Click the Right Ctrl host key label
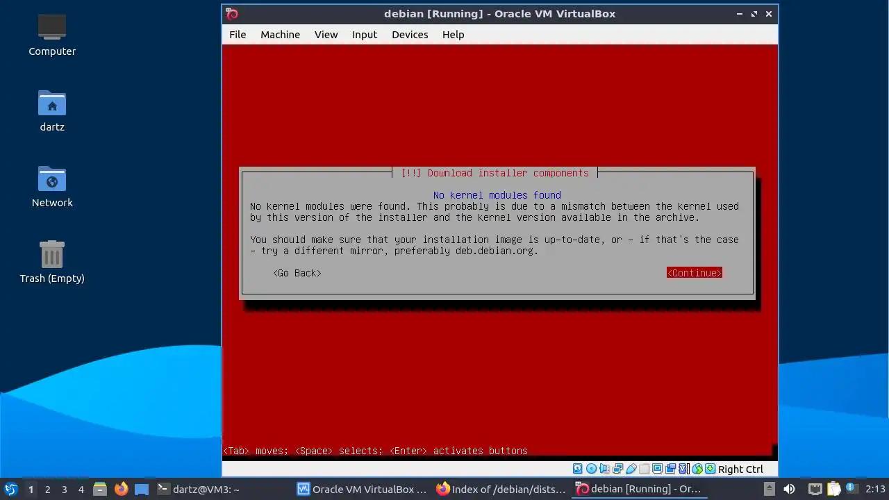This screenshot has width=889, height=500. [740, 469]
